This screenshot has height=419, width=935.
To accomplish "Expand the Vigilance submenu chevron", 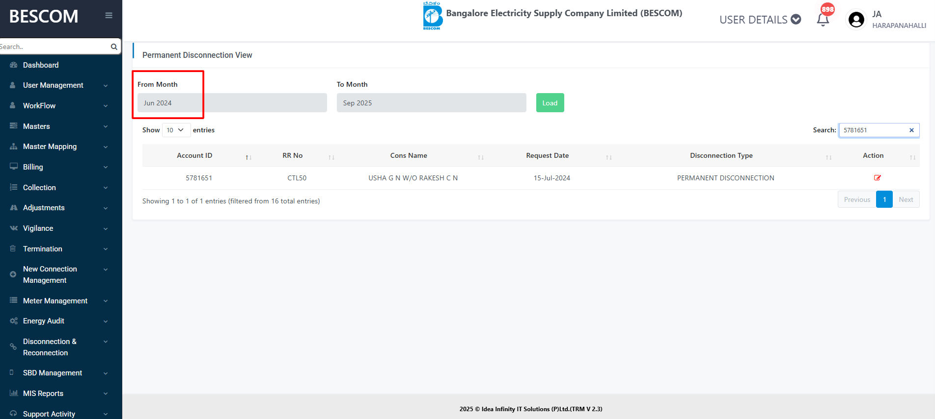I will click(x=106, y=228).
